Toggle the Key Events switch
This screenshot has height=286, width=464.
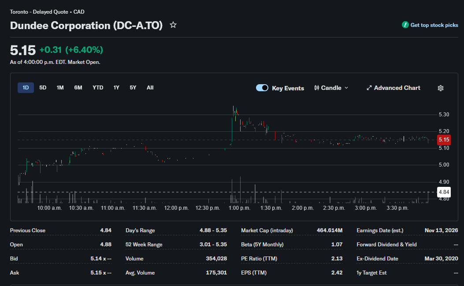click(x=262, y=88)
